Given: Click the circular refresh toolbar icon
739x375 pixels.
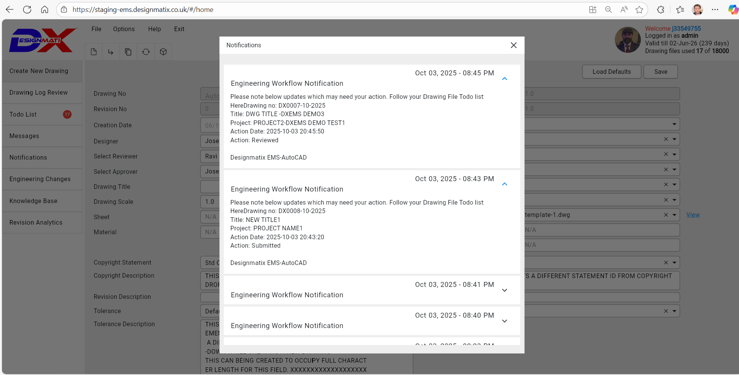Looking at the screenshot, I should pyautogui.click(x=146, y=52).
